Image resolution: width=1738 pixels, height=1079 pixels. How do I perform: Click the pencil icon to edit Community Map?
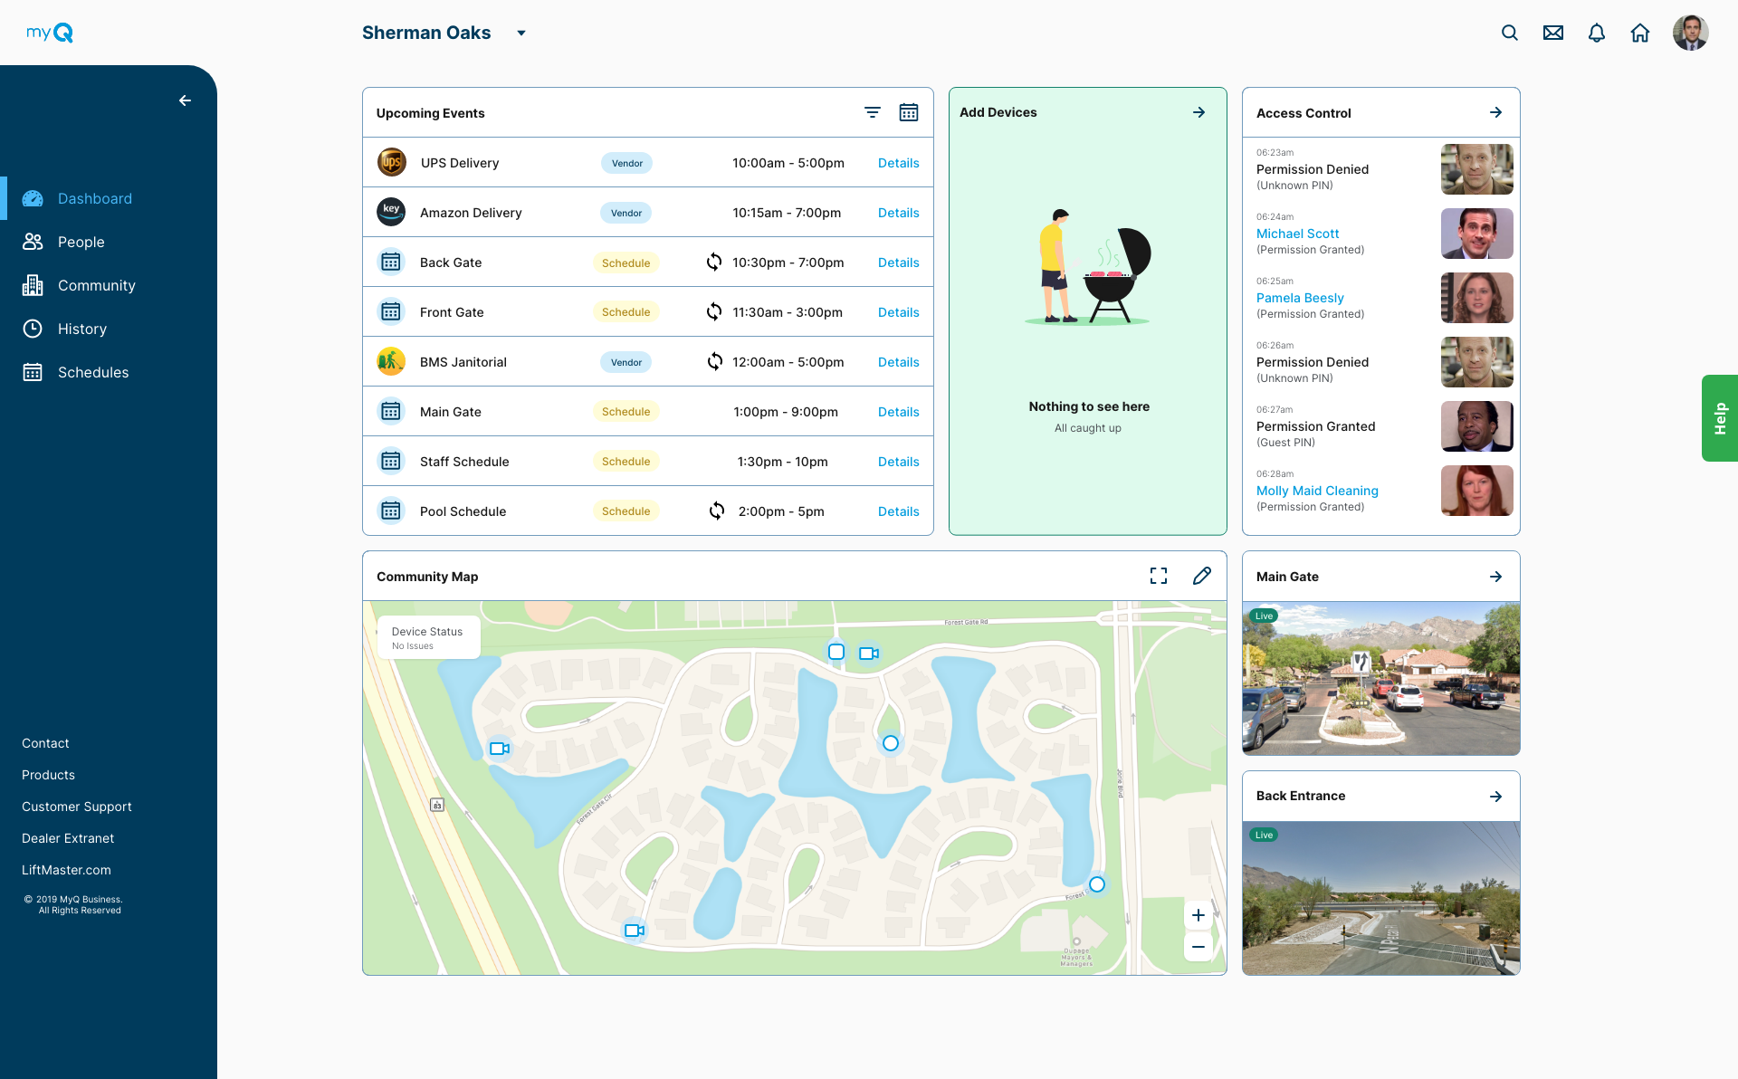tap(1202, 576)
